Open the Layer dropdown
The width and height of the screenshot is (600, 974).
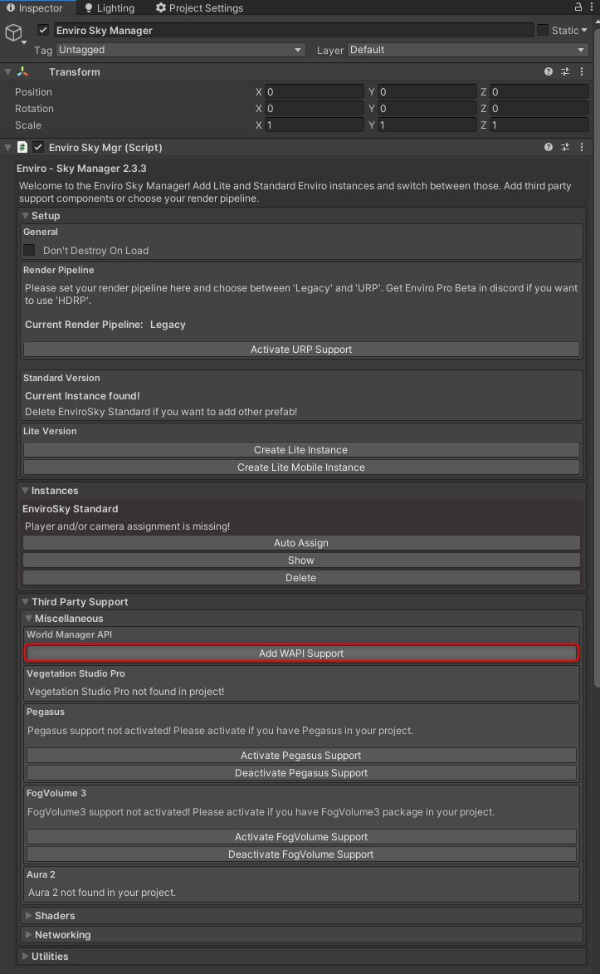click(467, 50)
